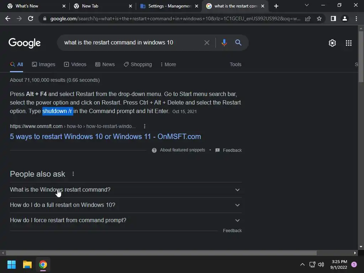Switch to Videos results
The height and width of the screenshot is (273, 364).
point(75,65)
